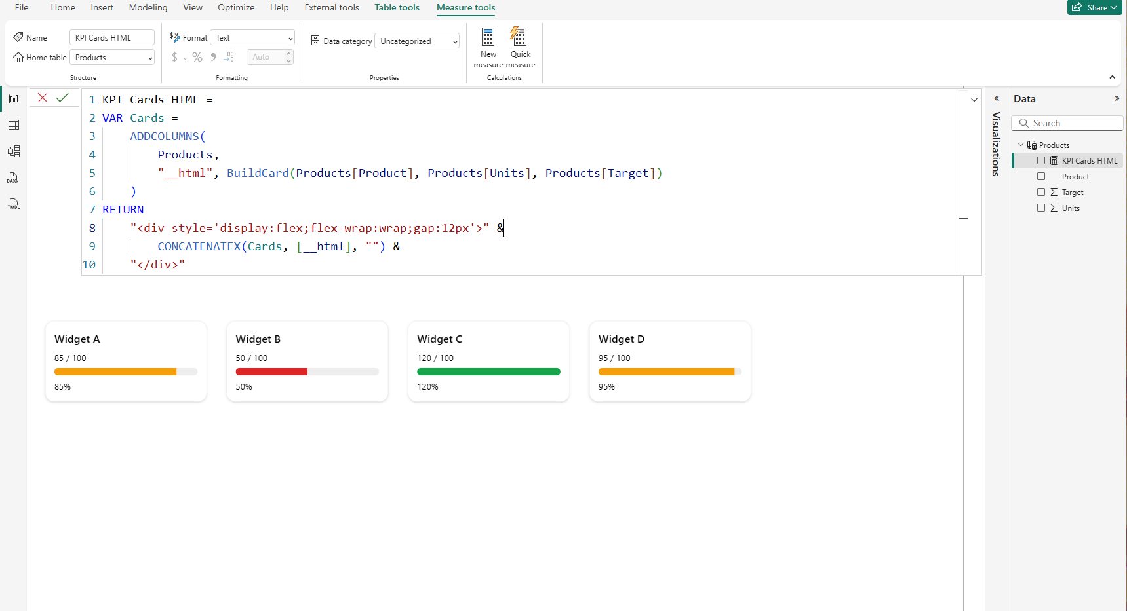Switch to the View tab
This screenshot has height=611, width=1127.
[x=193, y=7]
